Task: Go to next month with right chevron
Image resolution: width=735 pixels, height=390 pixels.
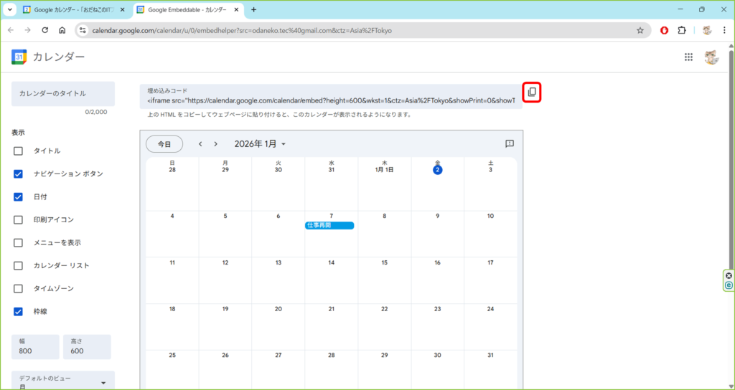Action: [215, 144]
